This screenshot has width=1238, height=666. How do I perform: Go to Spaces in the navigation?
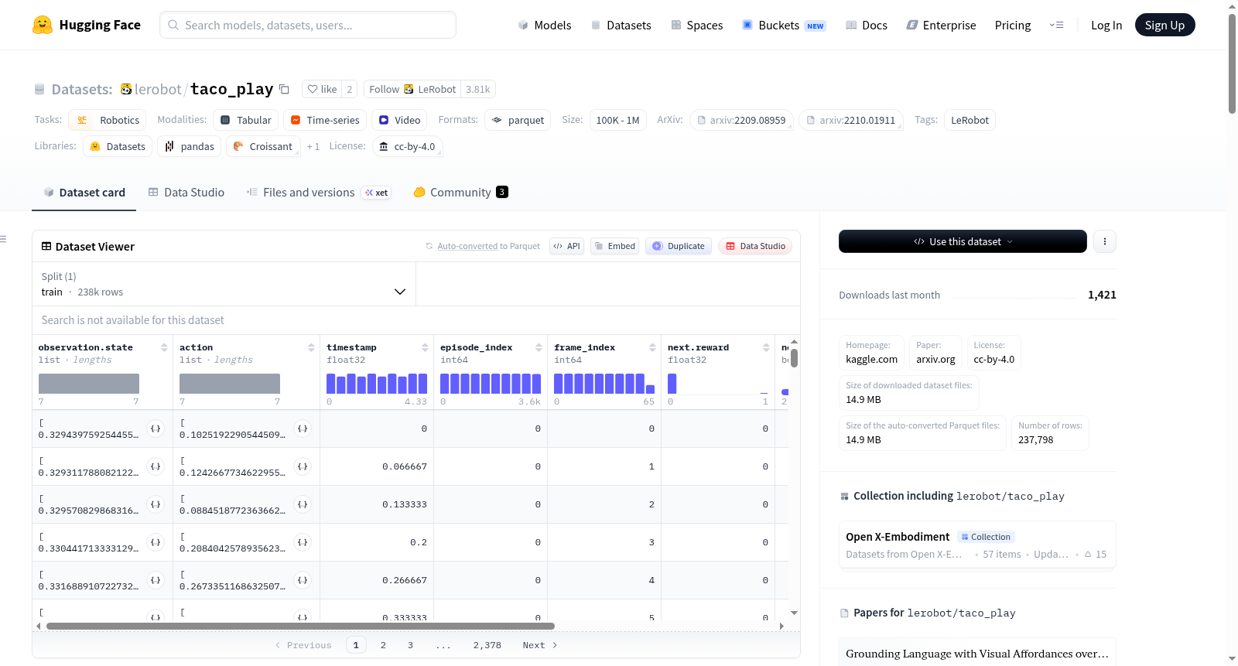(x=697, y=25)
